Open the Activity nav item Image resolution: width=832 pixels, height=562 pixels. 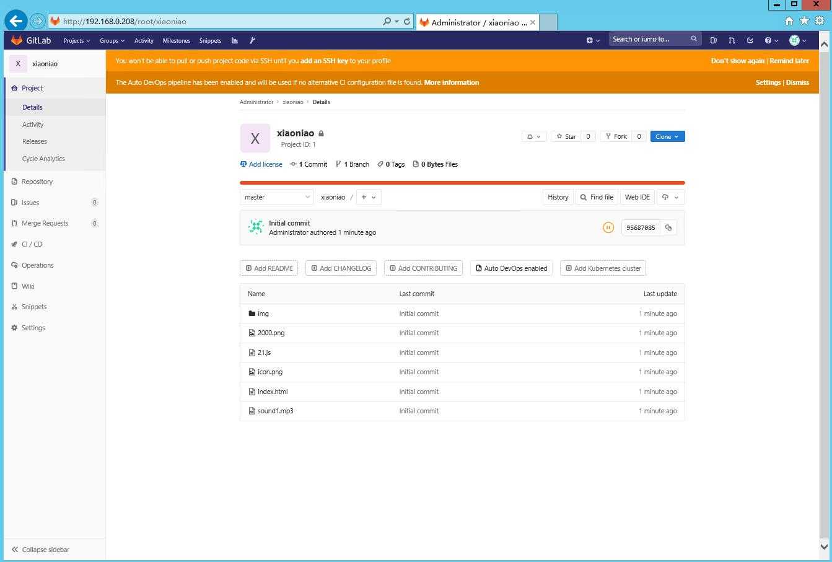(144, 40)
